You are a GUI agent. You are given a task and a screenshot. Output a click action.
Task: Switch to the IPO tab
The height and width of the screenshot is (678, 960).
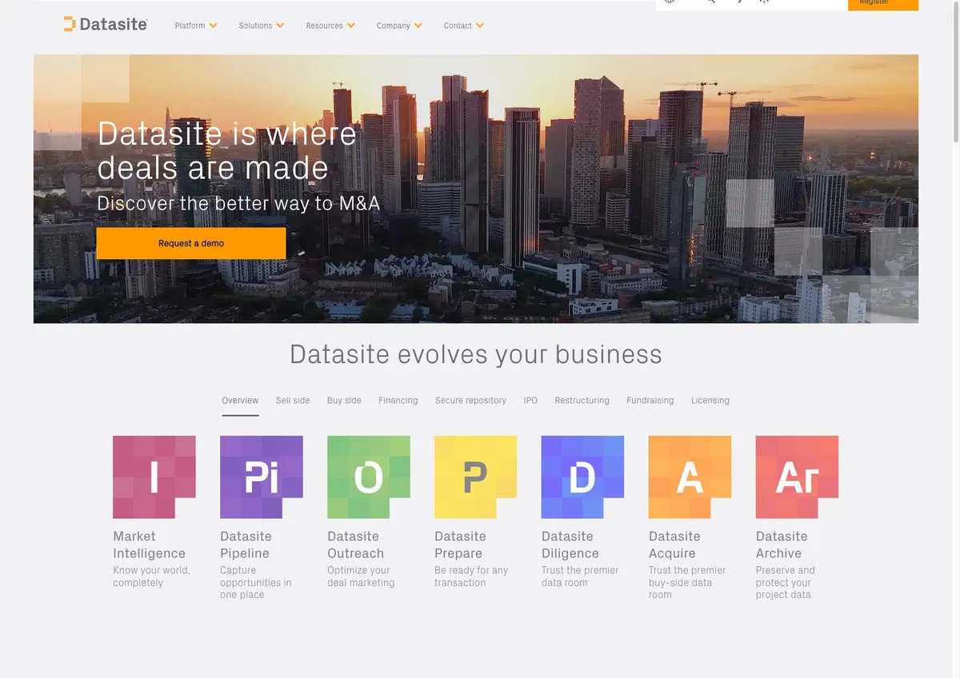tap(530, 401)
